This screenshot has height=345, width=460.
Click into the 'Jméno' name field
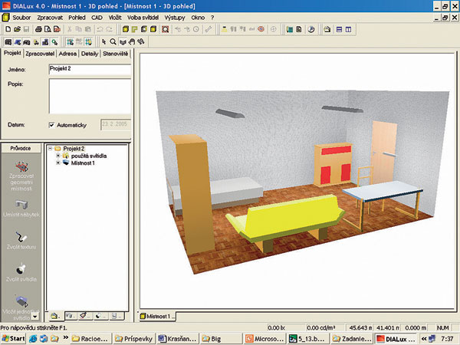89,68
